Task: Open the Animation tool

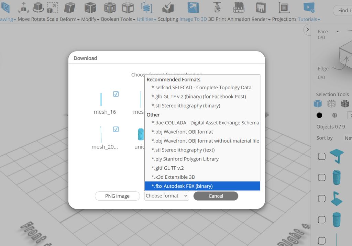Action: click(x=239, y=8)
